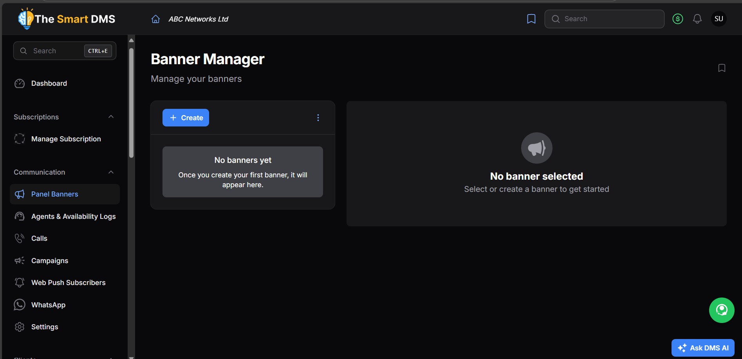The image size is (742, 359).
Task: Open the three-dot banner options menu
Action: click(318, 118)
